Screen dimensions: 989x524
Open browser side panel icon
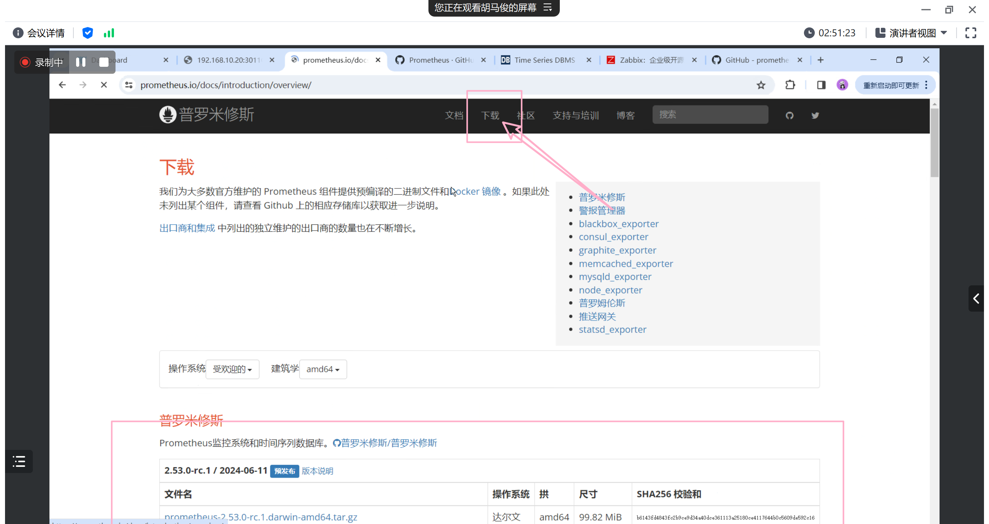821,85
